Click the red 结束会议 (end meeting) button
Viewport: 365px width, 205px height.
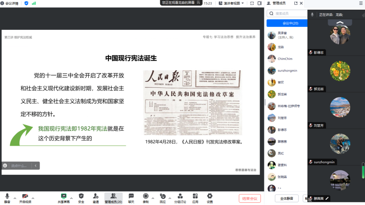[x=249, y=198]
